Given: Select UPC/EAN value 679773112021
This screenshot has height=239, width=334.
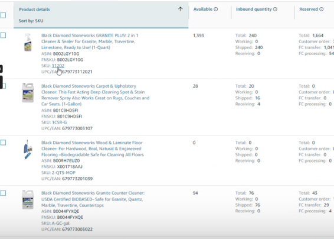Looking at the screenshot, I should click(x=77, y=72).
